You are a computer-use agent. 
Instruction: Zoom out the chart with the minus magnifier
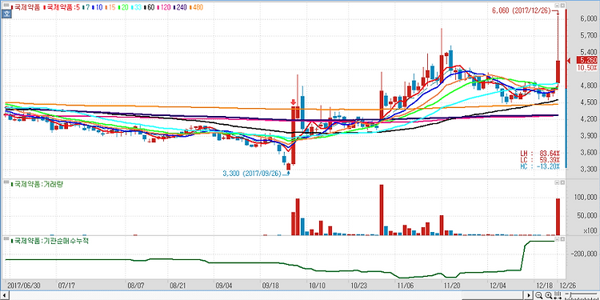click(x=538, y=295)
